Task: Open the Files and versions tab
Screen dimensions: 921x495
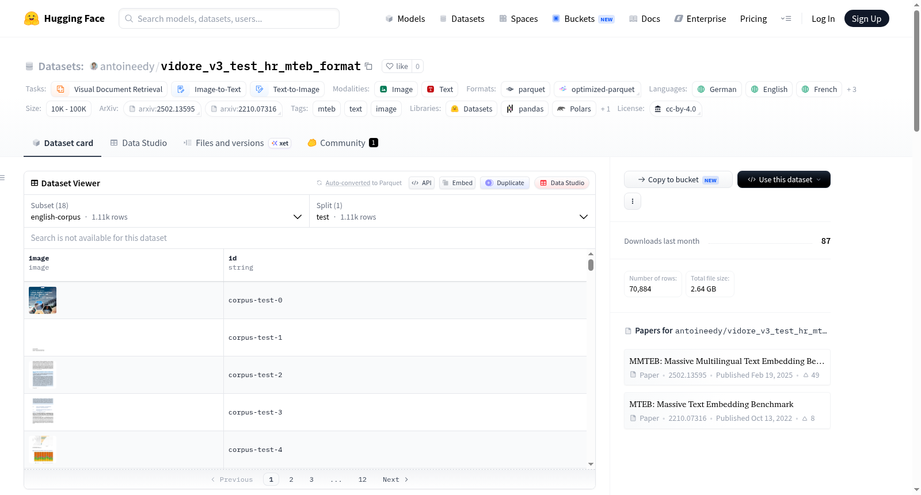Action: (237, 143)
